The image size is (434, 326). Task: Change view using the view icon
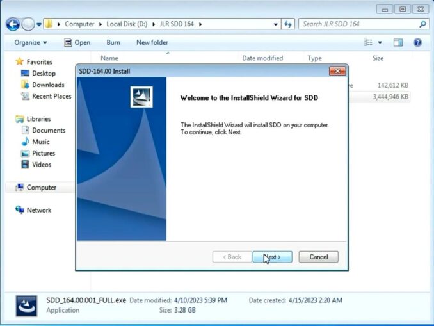(x=368, y=42)
